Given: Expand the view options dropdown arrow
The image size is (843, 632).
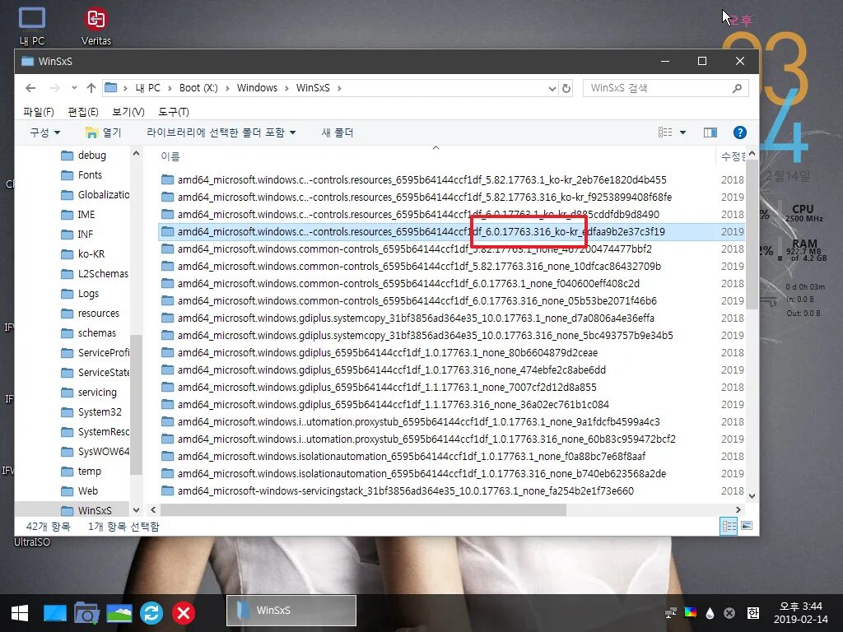Looking at the screenshot, I should 682,132.
